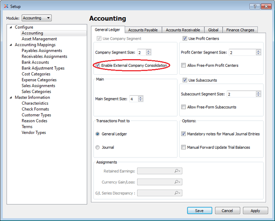Check Allow Free-Form Subaccounts
This screenshot has height=221, width=275.
click(183, 107)
